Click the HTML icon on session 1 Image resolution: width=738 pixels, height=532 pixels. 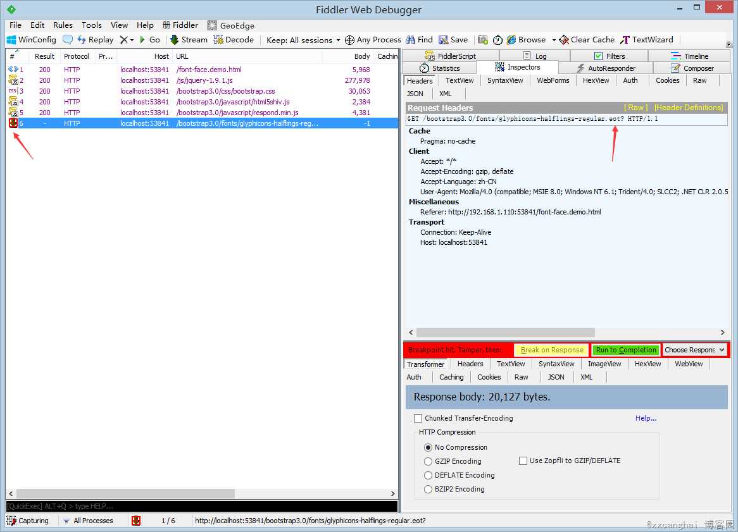13,70
